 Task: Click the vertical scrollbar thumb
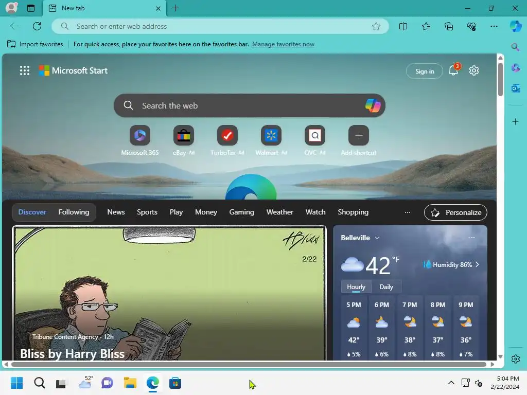pos(500,80)
